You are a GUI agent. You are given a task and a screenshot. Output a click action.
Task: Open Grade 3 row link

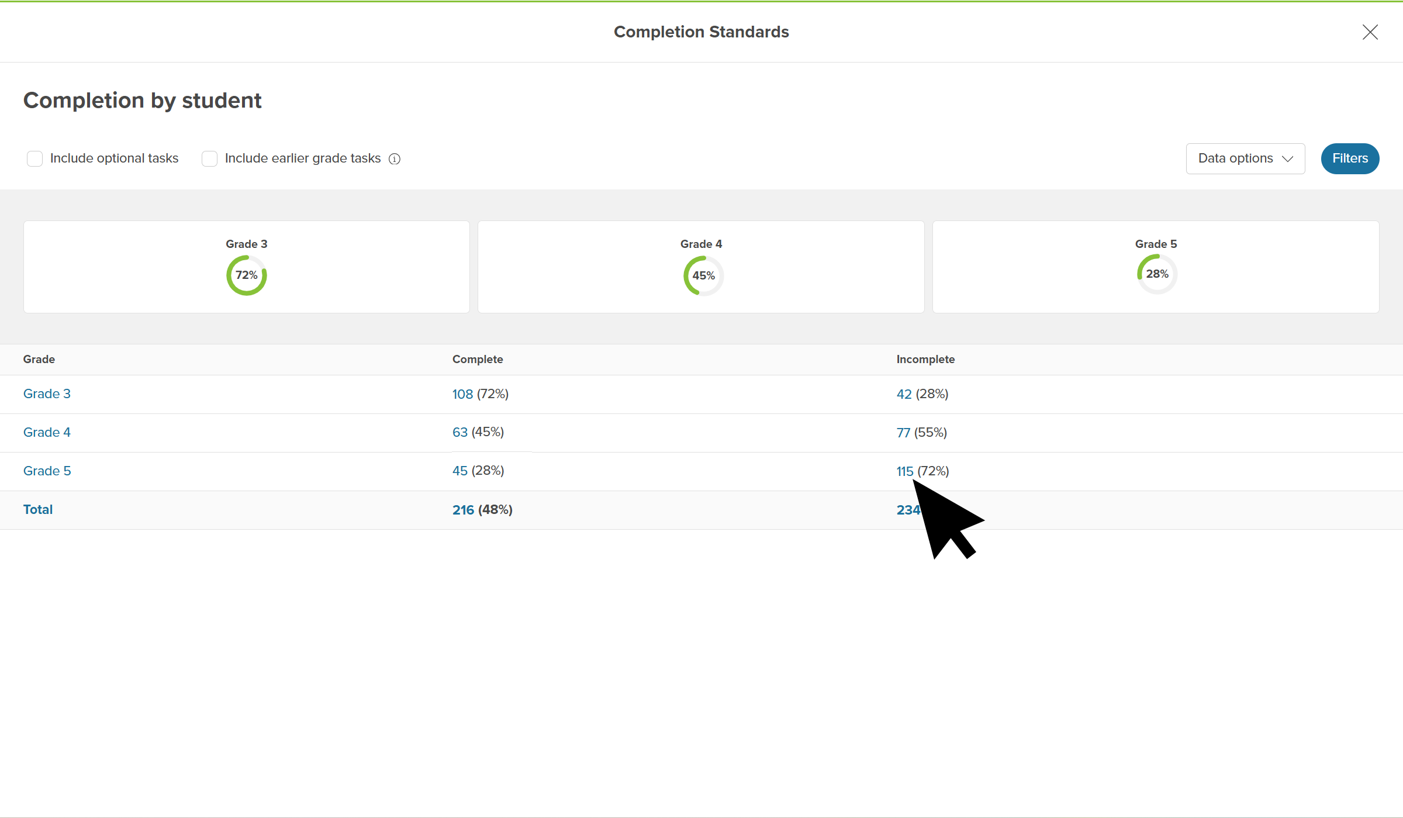pos(47,394)
